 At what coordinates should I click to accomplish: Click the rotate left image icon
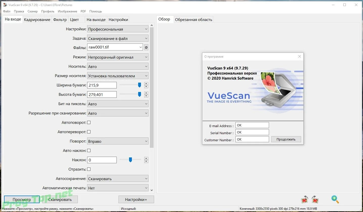point(305,199)
